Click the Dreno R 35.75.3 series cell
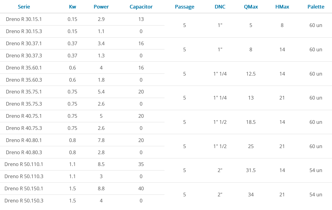The width and height of the screenshot is (332, 210). pos(24,104)
